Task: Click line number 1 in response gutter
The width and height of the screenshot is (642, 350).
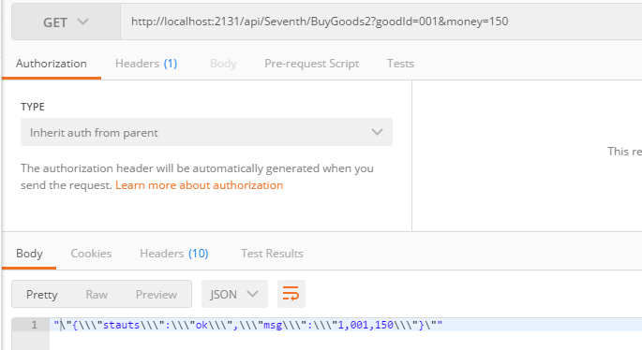Action: pos(34,325)
